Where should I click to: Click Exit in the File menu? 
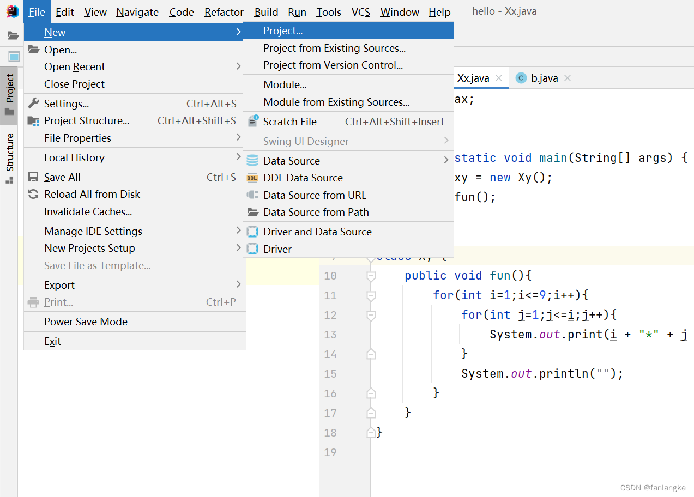coord(135,341)
